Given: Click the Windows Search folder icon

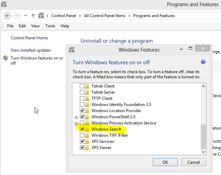Looking at the screenshot, I should coord(88,129).
